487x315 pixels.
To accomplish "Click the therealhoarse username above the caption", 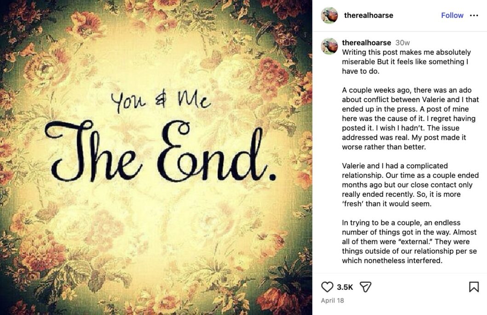I will click(367, 43).
